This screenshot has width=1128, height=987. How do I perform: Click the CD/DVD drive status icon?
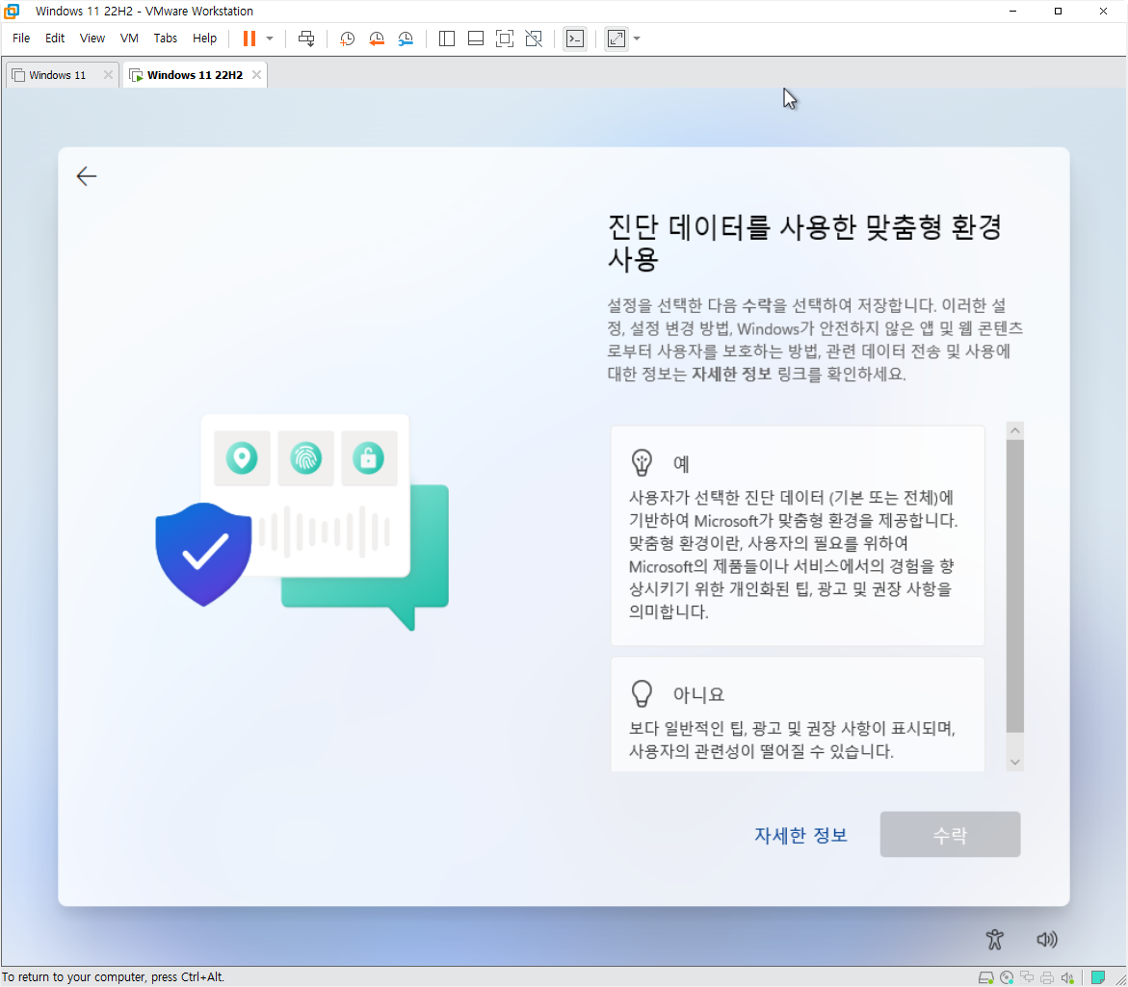click(x=1007, y=977)
